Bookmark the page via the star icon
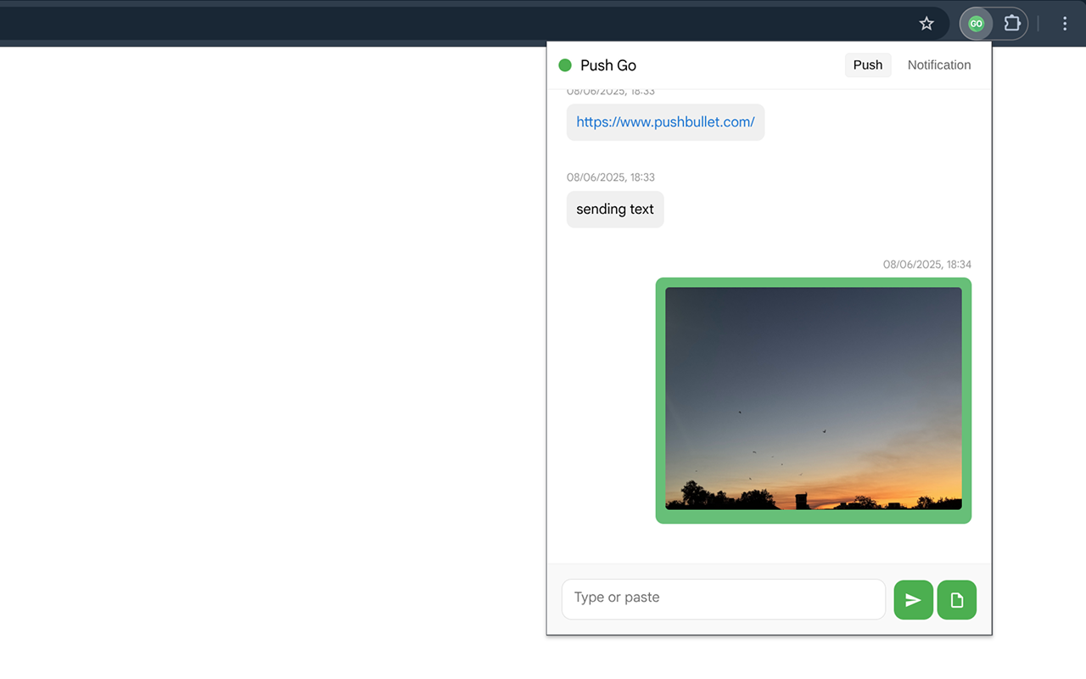This screenshot has height=679, width=1086. pos(926,23)
